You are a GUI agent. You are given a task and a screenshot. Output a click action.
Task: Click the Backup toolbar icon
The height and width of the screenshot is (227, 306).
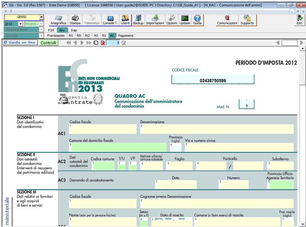click(138, 20)
